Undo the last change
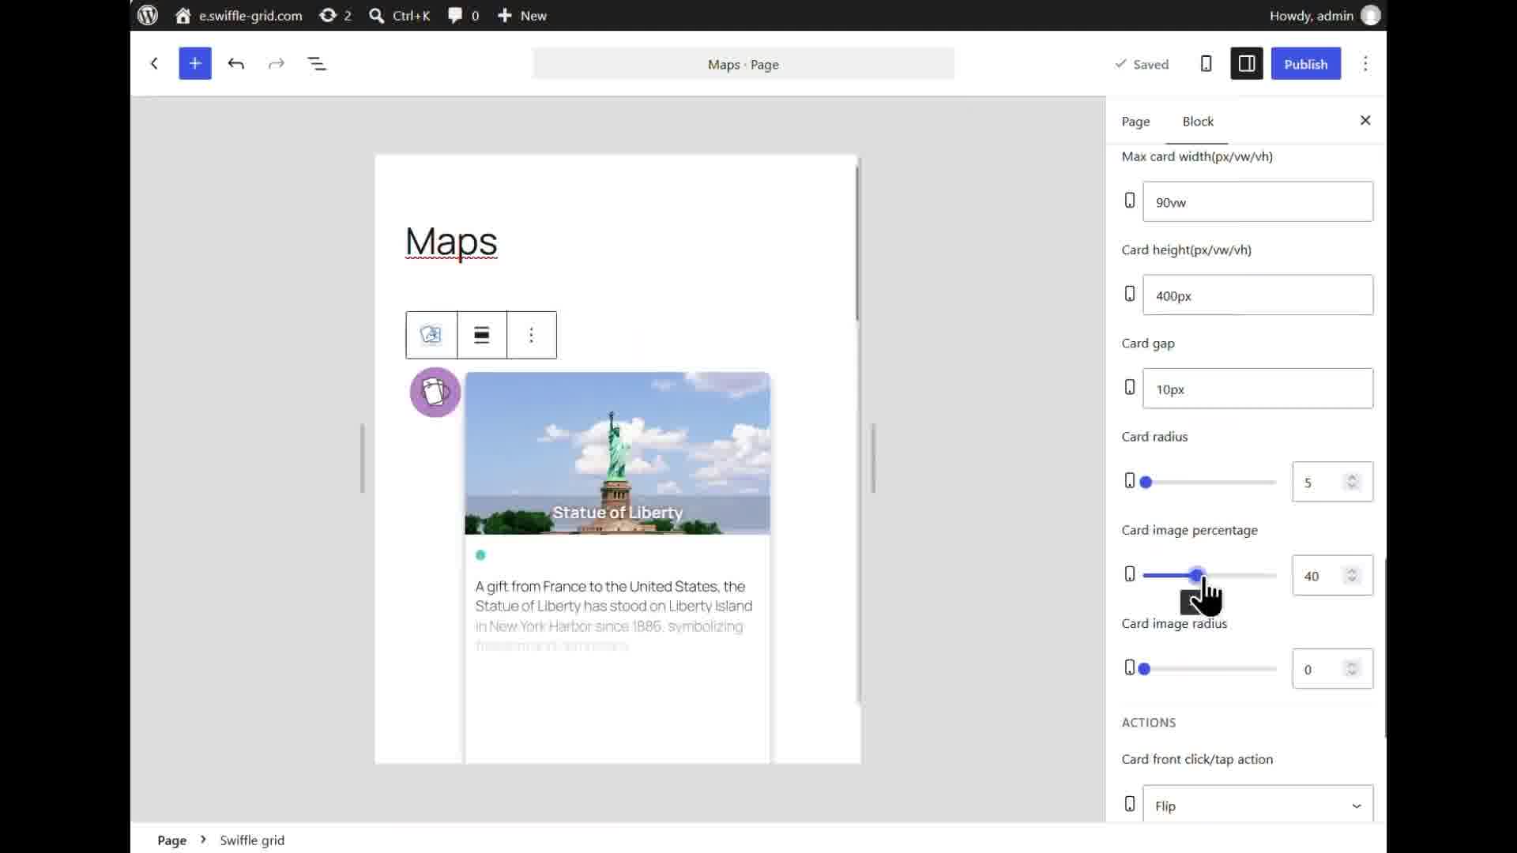 click(x=236, y=64)
